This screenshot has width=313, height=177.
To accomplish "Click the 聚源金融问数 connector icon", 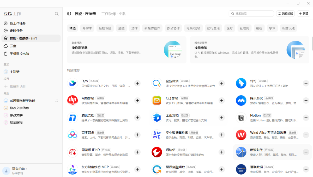I will pos(157,169).
